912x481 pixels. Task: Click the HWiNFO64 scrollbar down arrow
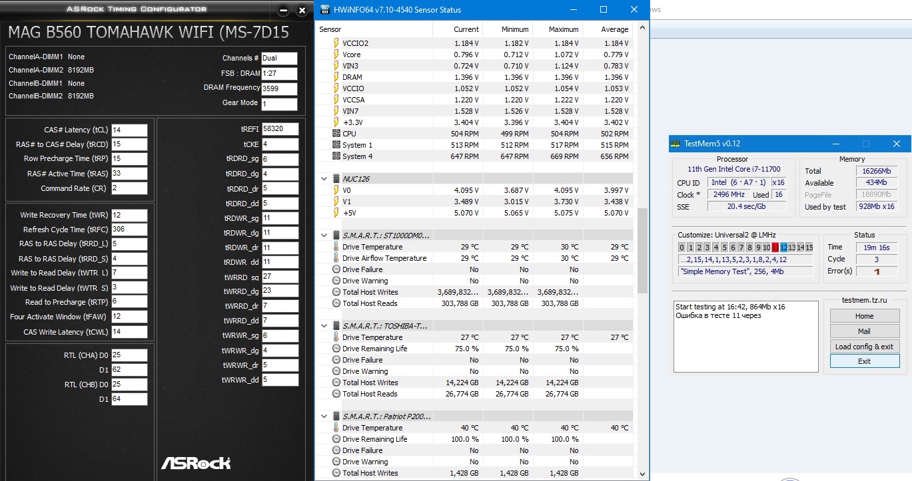643,474
